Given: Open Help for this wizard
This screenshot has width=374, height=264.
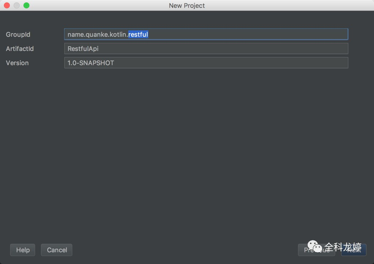Looking at the screenshot, I should pos(23,250).
